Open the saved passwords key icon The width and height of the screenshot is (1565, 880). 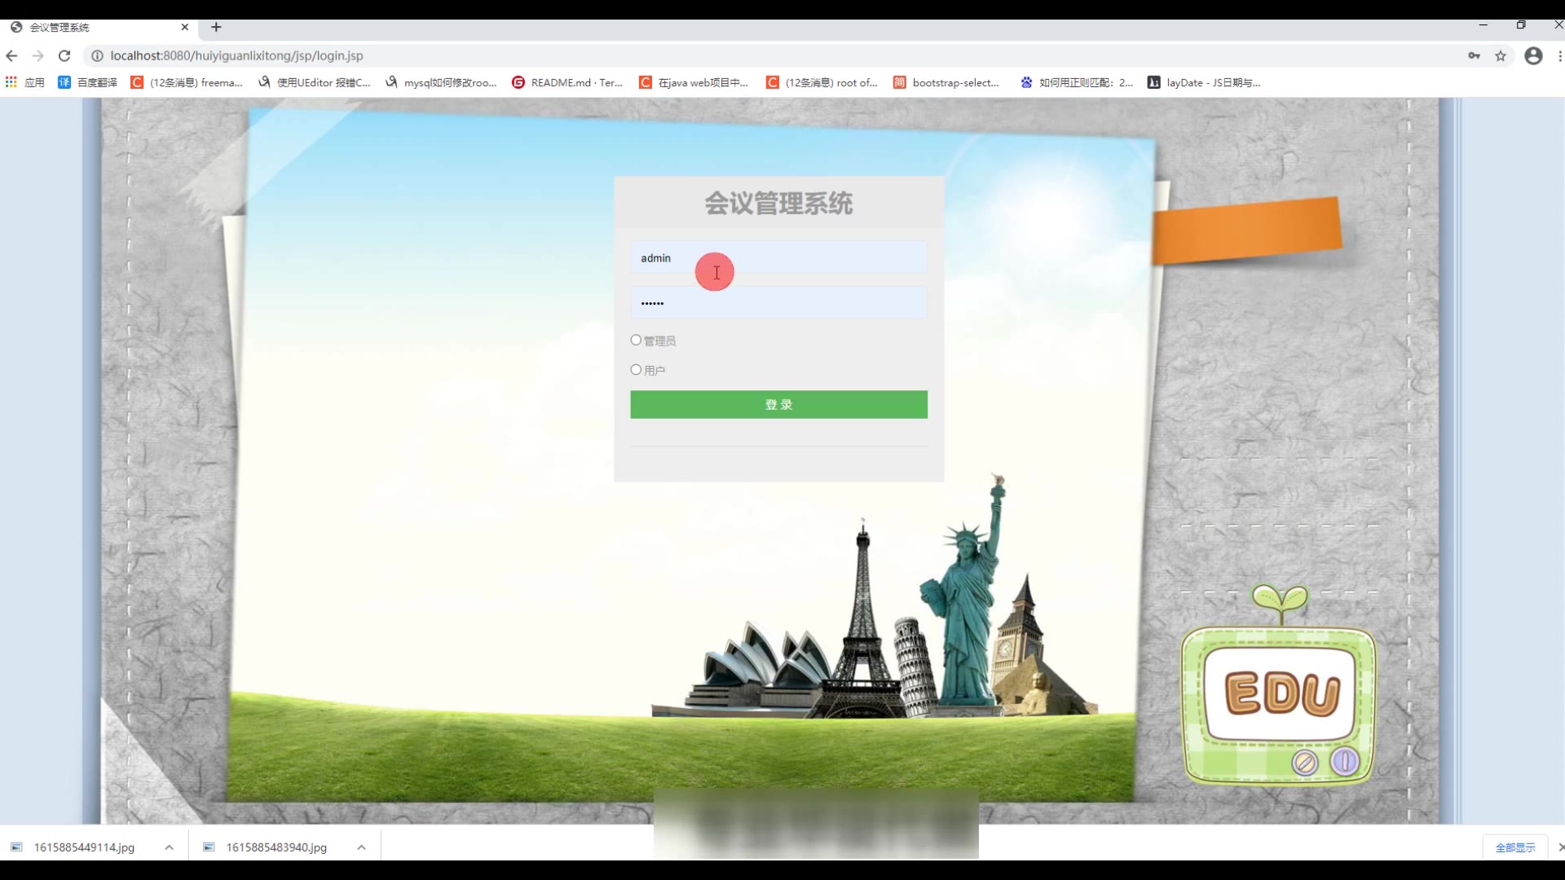tap(1474, 55)
